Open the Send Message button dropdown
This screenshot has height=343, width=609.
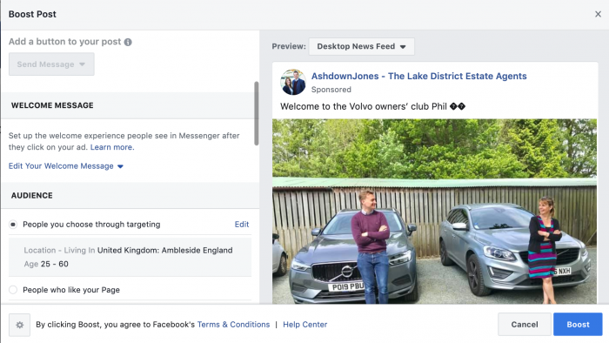click(x=51, y=64)
